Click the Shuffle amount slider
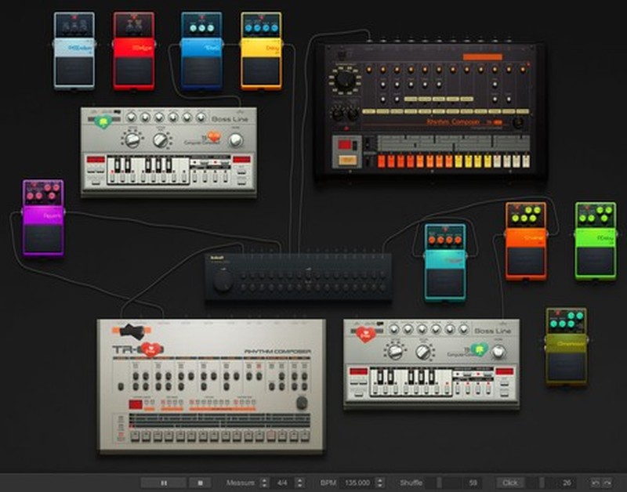Screen dimensions: 627x492 click(440, 481)
